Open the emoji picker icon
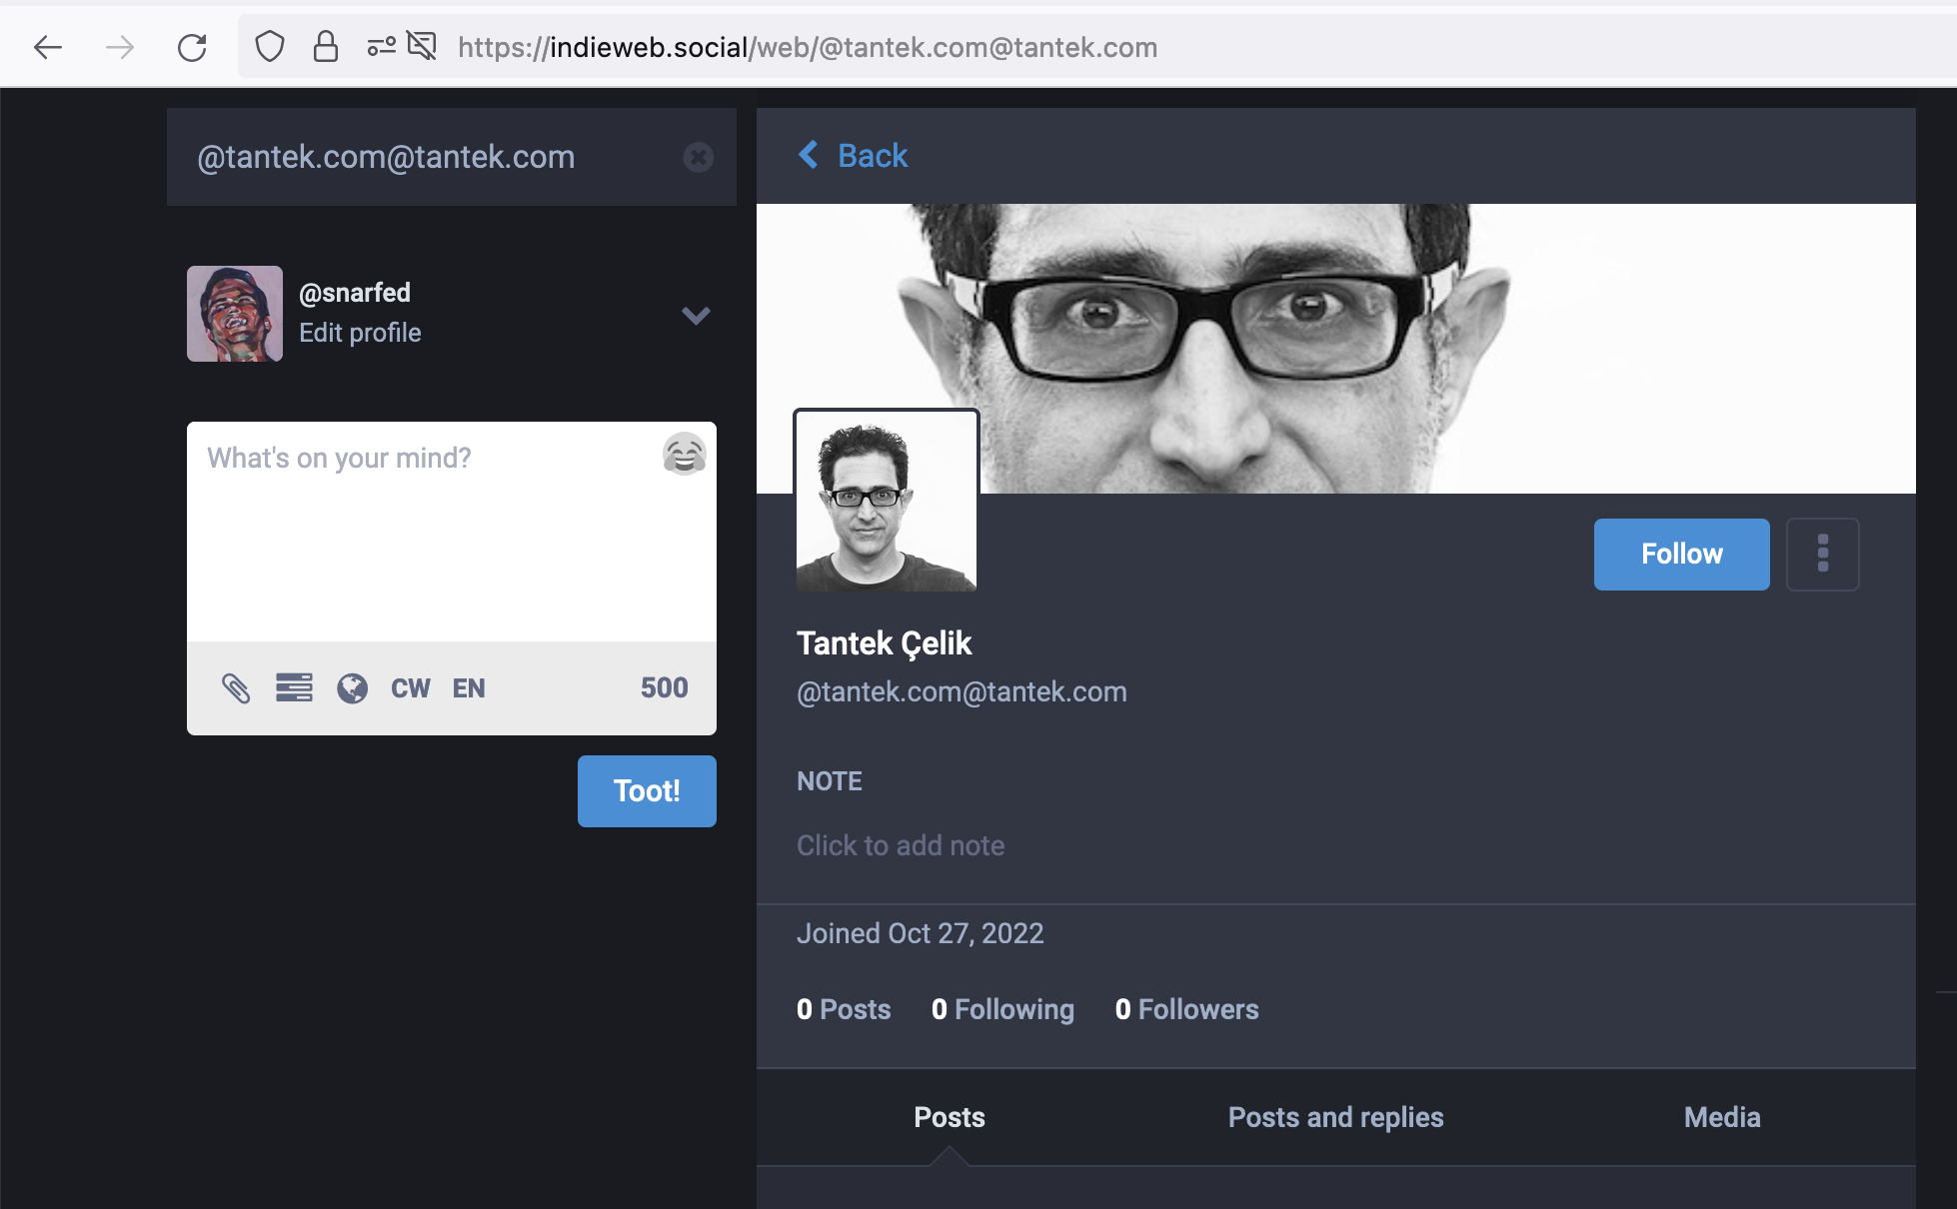This screenshot has width=1957, height=1209. click(x=685, y=455)
